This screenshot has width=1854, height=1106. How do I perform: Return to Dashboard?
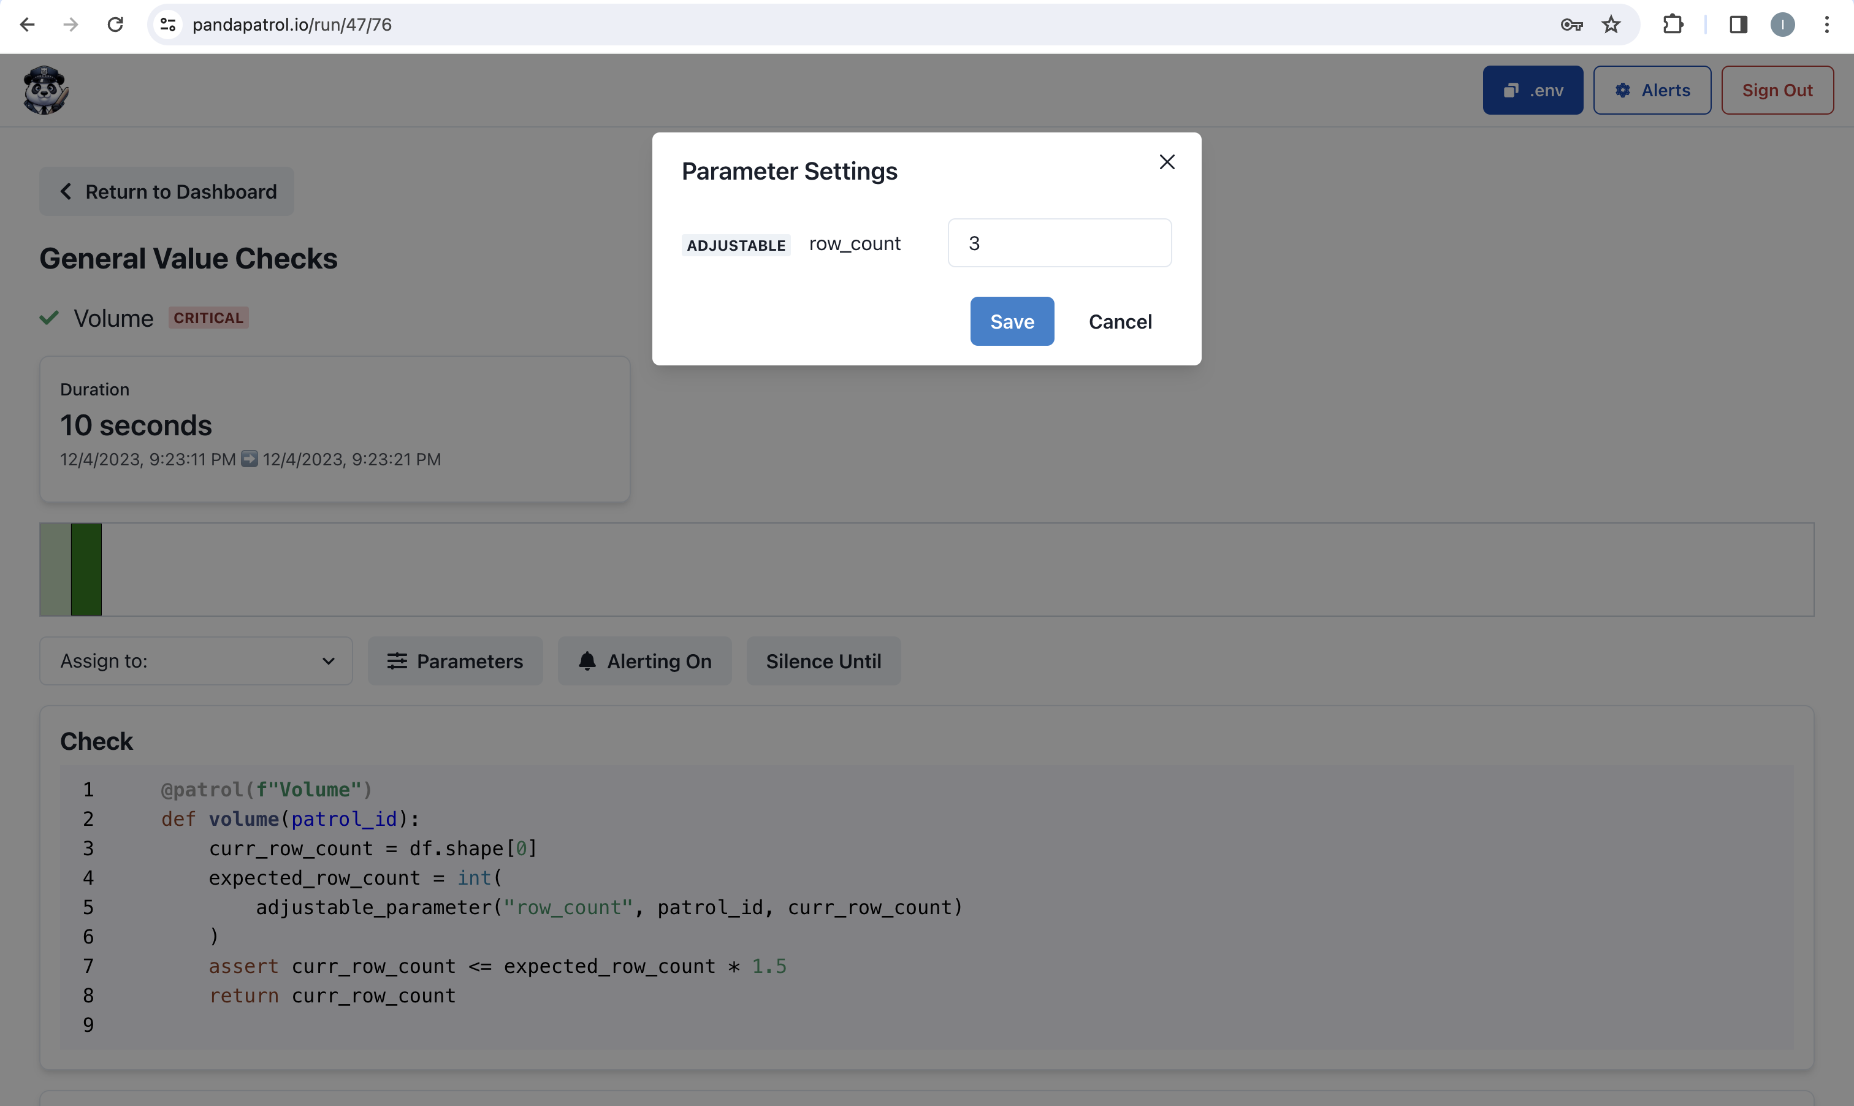click(167, 191)
